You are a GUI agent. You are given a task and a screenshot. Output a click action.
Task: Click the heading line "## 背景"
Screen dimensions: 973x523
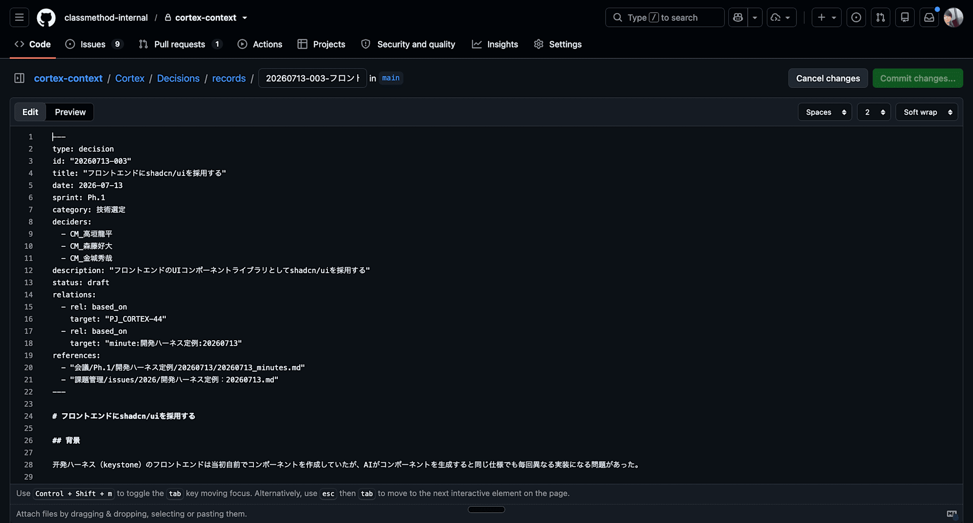[66, 440]
